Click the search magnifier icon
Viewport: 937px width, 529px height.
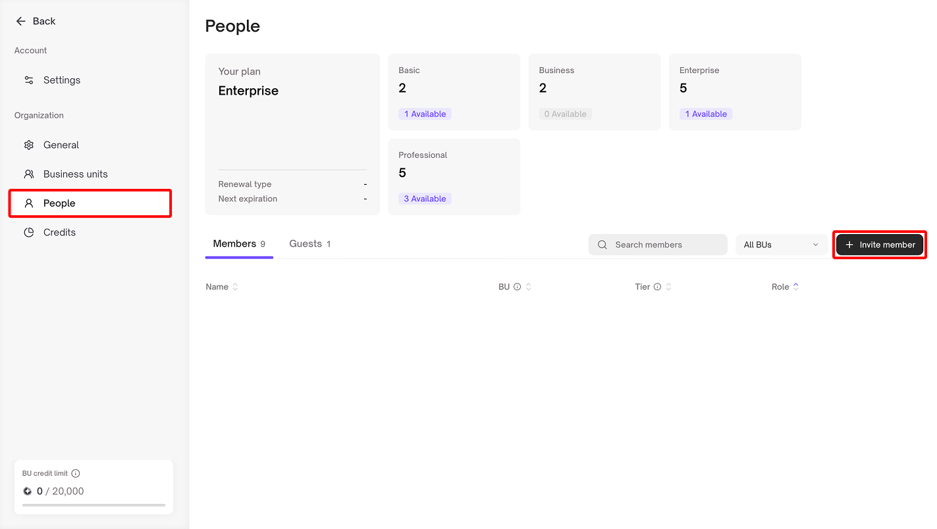click(602, 245)
